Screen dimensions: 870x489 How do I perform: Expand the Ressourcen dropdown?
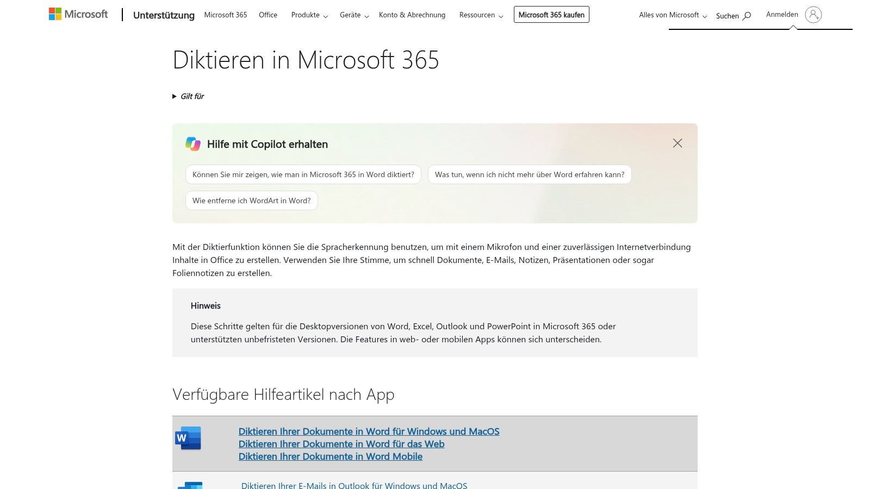(x=481, y=15)
